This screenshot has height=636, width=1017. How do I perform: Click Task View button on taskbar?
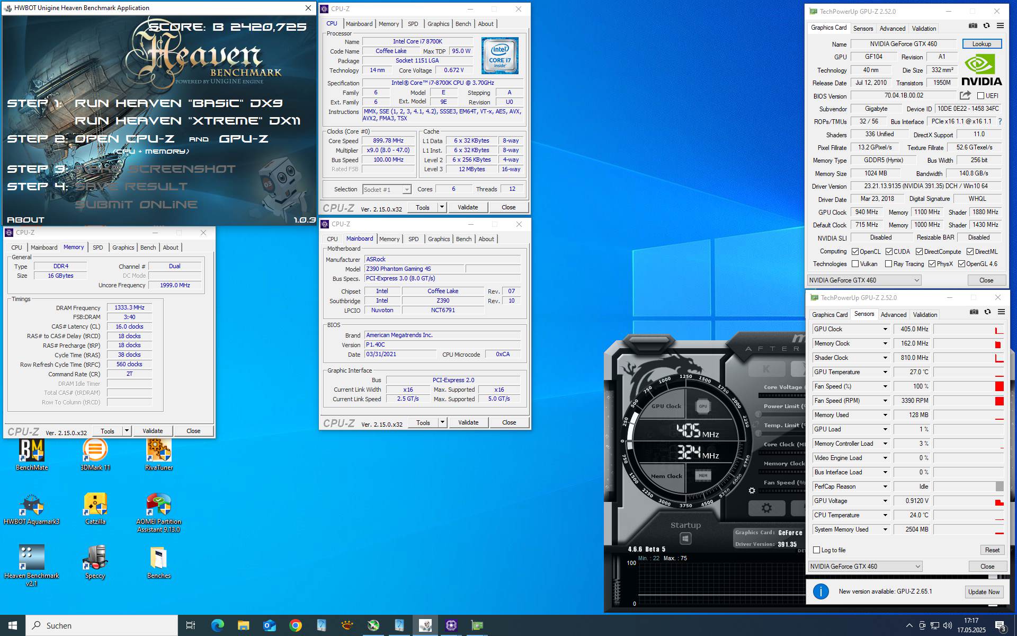pos(191,625)
